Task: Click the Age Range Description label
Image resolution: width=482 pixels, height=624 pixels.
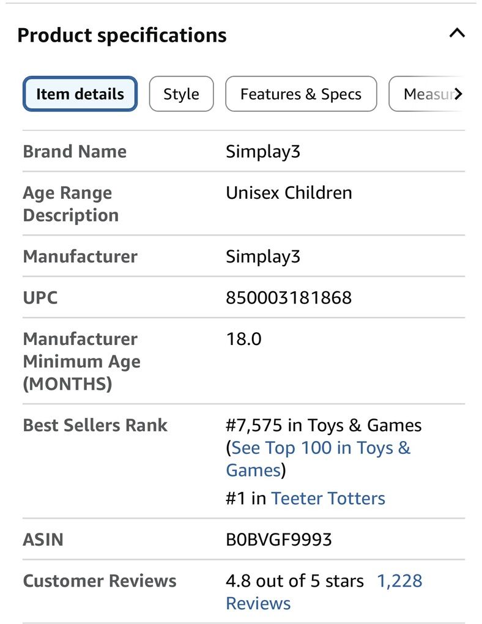Action: pyautogui.click(x=70, y=204)
